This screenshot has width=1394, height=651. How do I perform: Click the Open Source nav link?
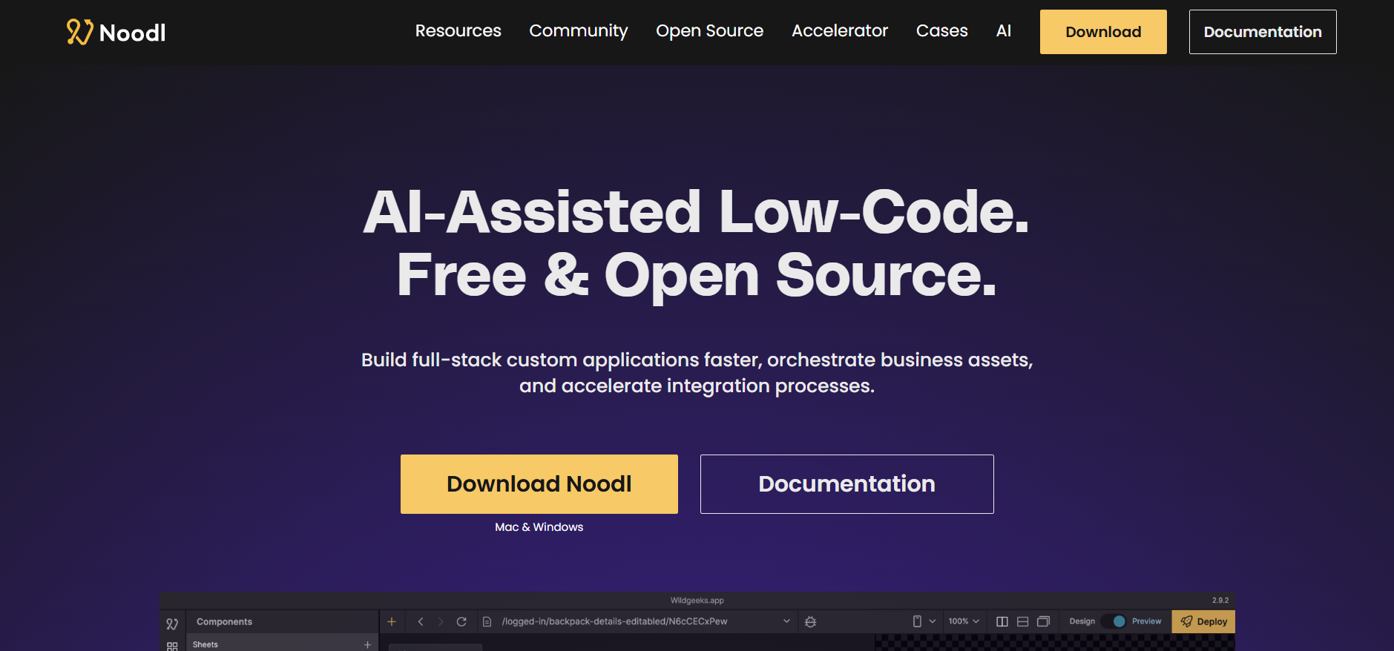[x=709, y=31]
